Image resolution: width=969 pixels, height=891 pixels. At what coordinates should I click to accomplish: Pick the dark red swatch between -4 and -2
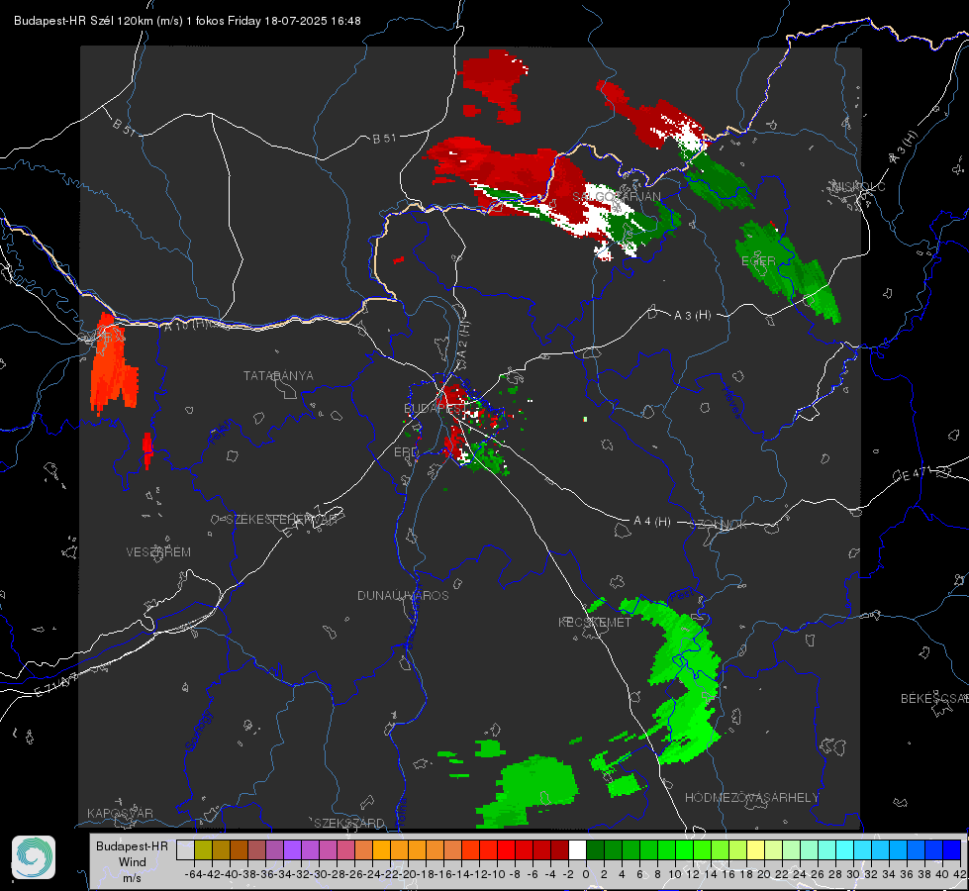559,849
